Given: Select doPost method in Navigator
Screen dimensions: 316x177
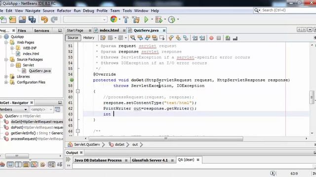Looking at the screenshot, I should pyautogui.click(x=37, y=127).
